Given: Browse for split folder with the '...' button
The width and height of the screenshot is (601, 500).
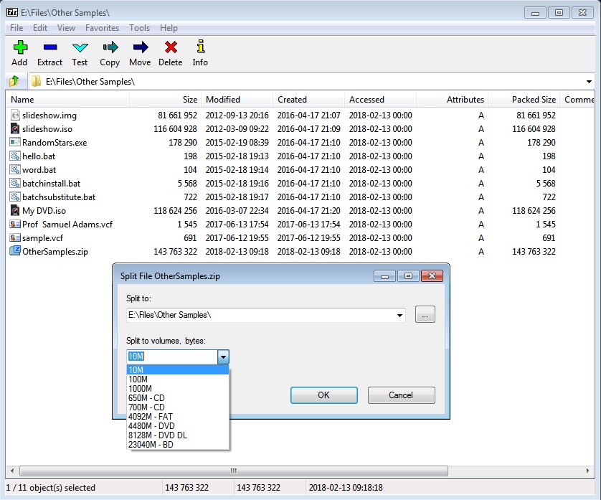Looking at the screenshot, I should (x=425, y=315).
